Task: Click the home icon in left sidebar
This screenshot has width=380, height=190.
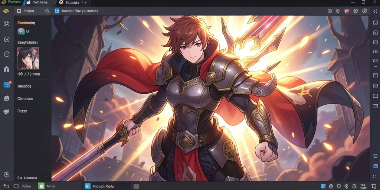Action: click(x=7, y=69)
